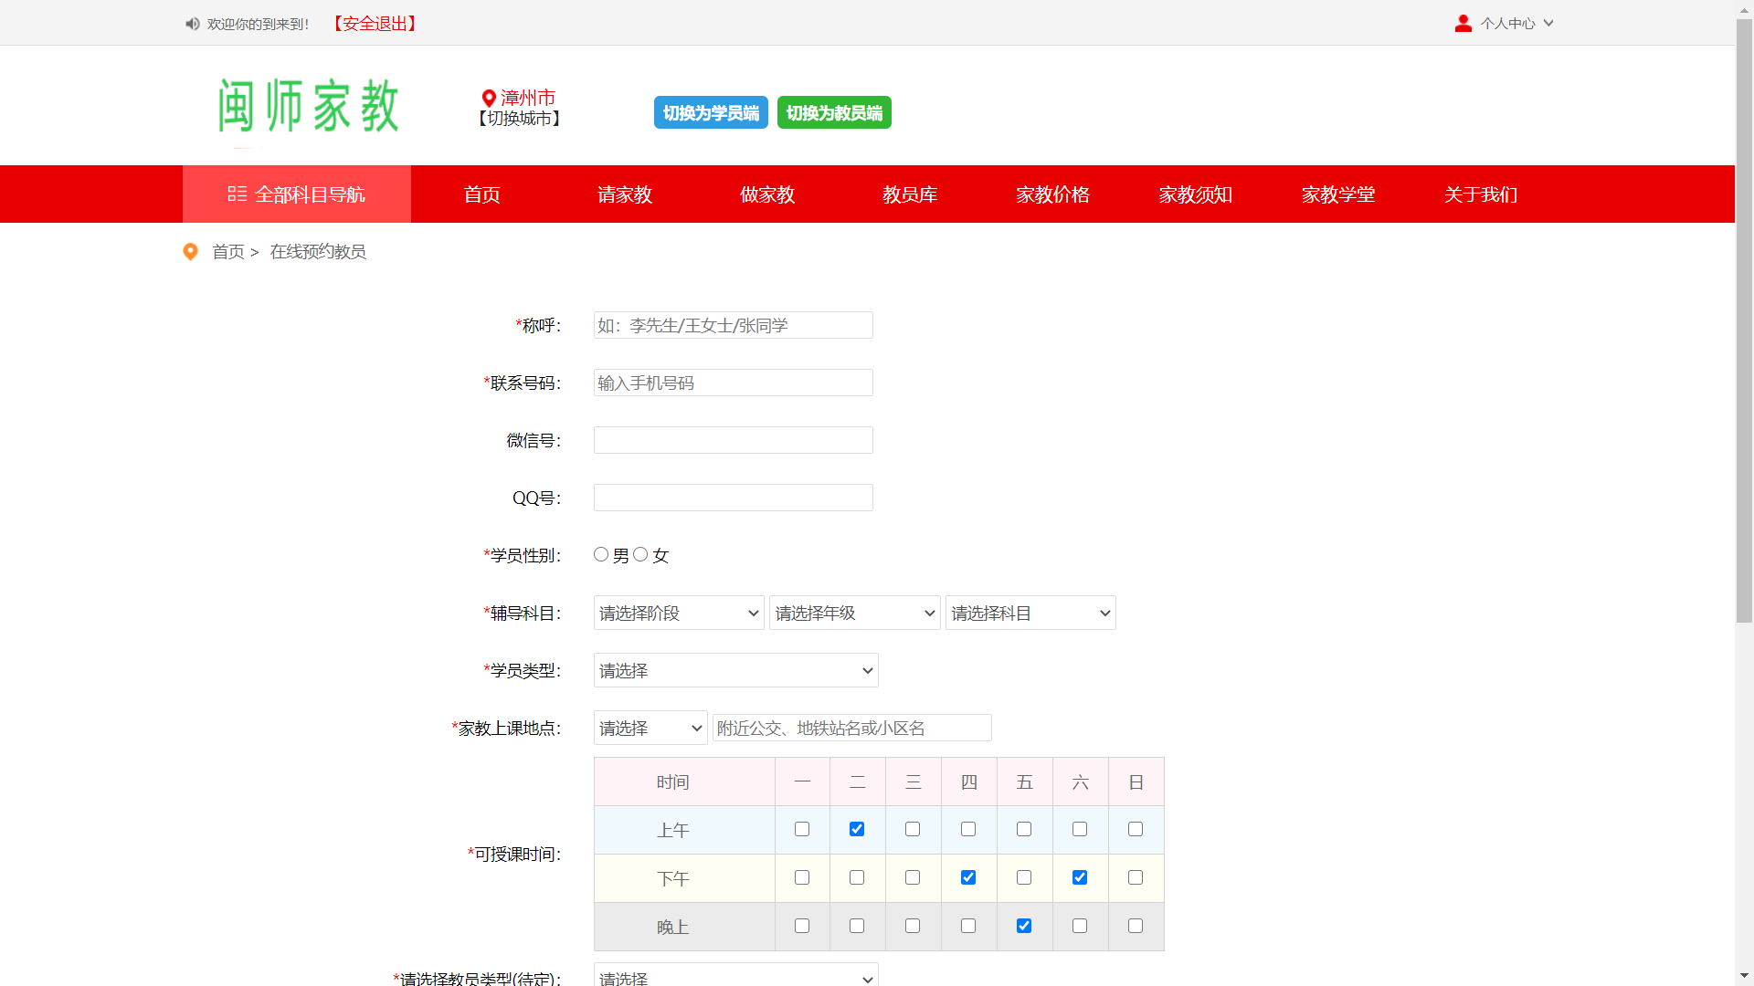Click the 安全退出 logout link
The image size is (1754, 986).
tap(375, 24)
